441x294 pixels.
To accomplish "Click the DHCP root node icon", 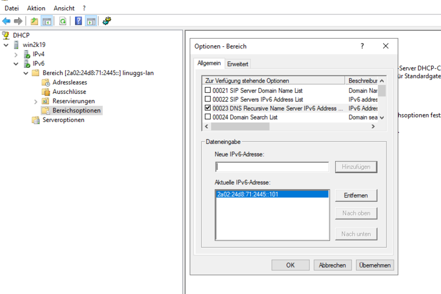I will pos(6,35).
